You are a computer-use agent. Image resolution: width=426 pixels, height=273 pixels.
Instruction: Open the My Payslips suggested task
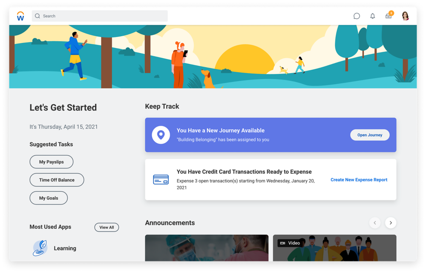click(x=52, y=162)
